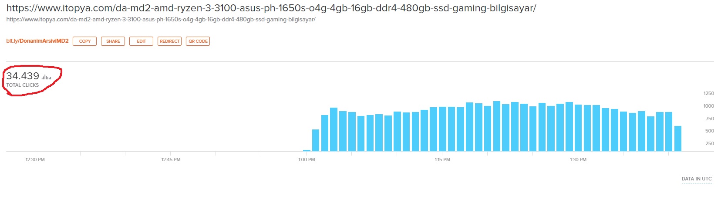This screenshot has width=721, height=197.
Task: Open the small gray itopya.com destination URL
Action: coord(161,20)
